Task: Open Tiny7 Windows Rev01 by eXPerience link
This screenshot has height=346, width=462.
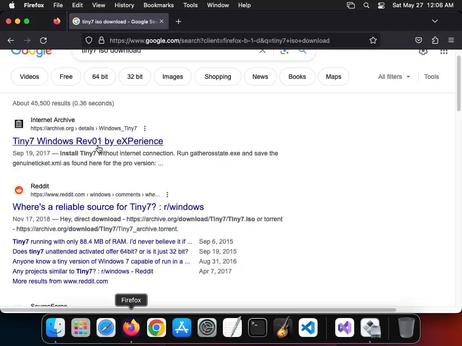Action: tap(88, 141)
